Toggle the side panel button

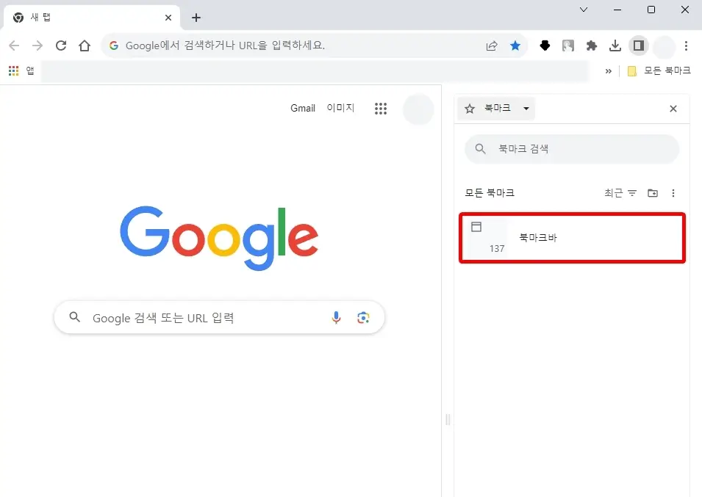639,46
